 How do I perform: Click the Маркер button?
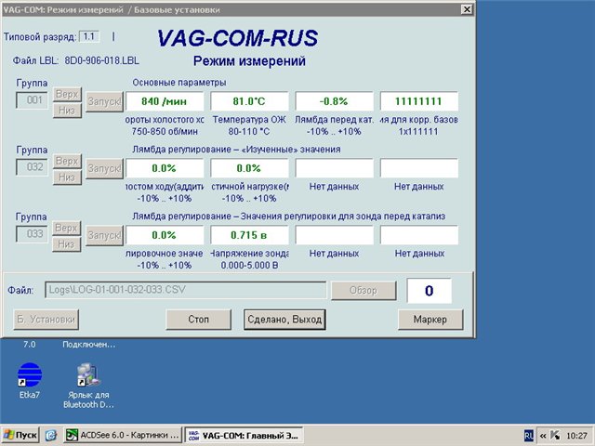click(430, 320)
